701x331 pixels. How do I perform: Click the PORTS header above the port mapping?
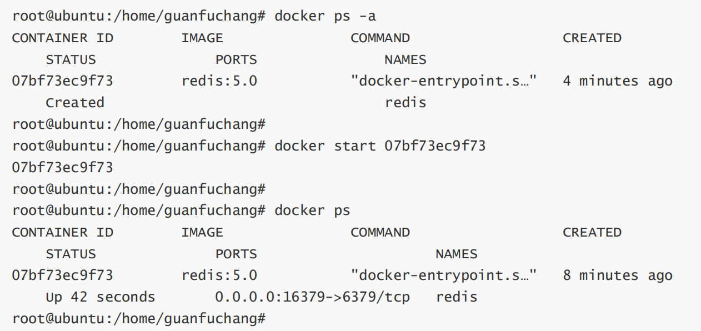tap(236, 254)
